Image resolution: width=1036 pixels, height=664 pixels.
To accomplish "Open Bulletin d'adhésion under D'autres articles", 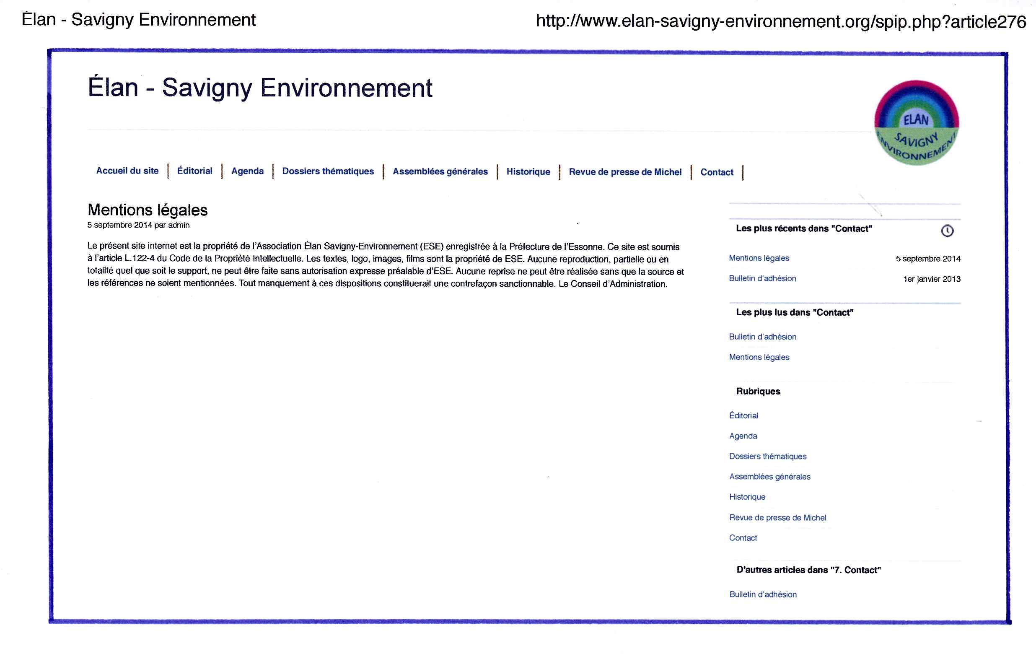I will [763, 594].
